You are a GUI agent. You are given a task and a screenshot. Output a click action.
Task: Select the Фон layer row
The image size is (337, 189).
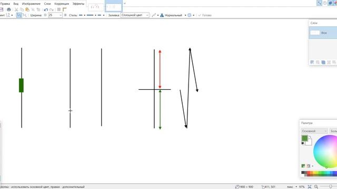pos(323,33)
